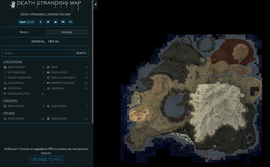The image size is (270, 167).
Task: Click the ORDERS section heading
Action: (10, 101)
